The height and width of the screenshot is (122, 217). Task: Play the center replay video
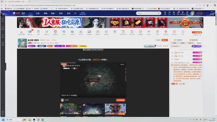(93, 80)
